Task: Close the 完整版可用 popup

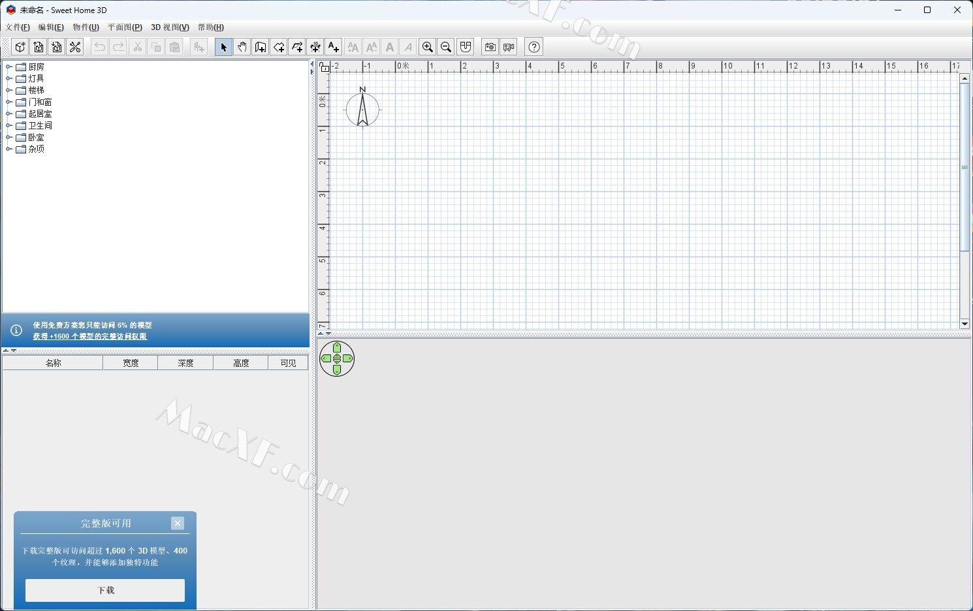Action: click(x=178, y=523)
